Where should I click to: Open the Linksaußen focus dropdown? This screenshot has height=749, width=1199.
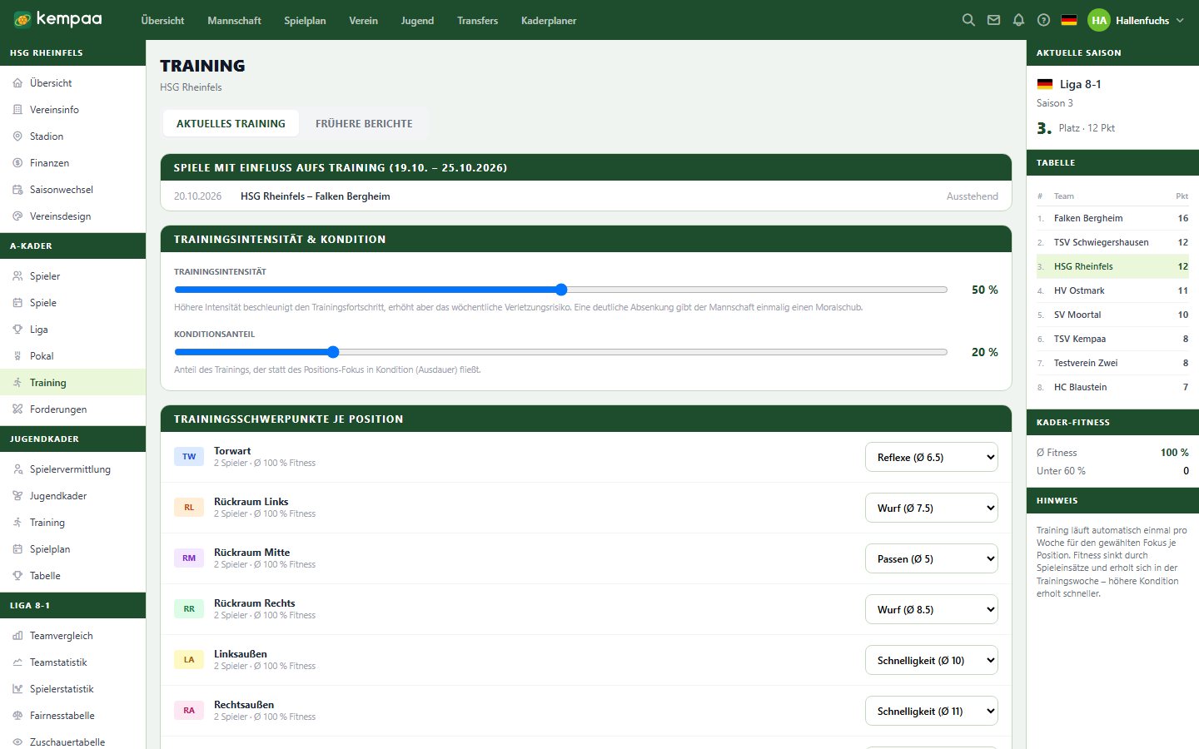click(x=932, y=660)
